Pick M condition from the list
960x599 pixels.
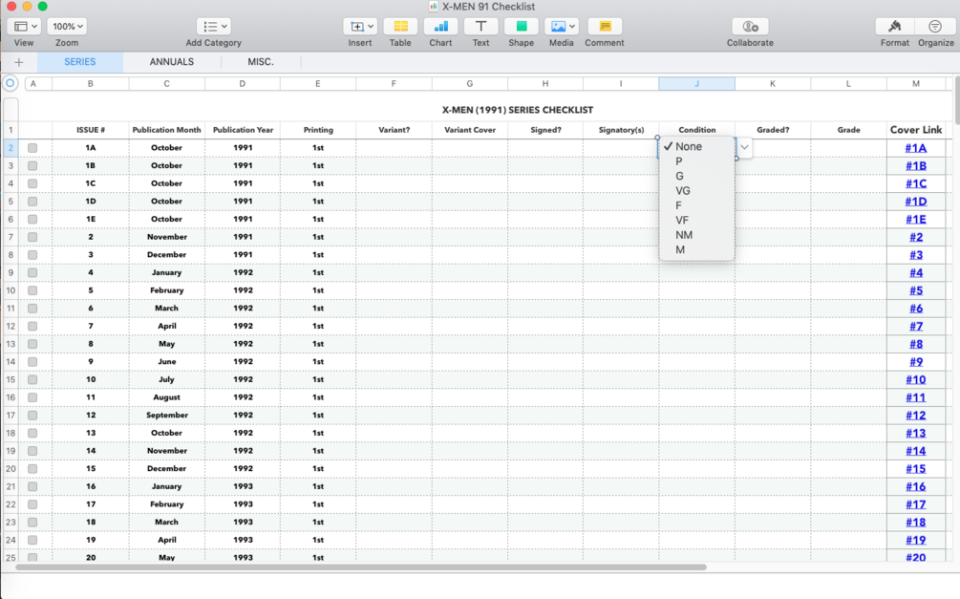coord(696,249)
